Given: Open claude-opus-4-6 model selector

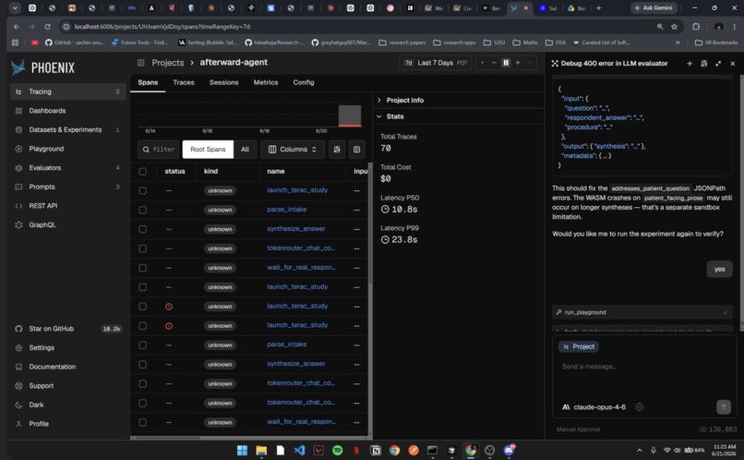Looking at the screenshot, I should tap(594, 406).
